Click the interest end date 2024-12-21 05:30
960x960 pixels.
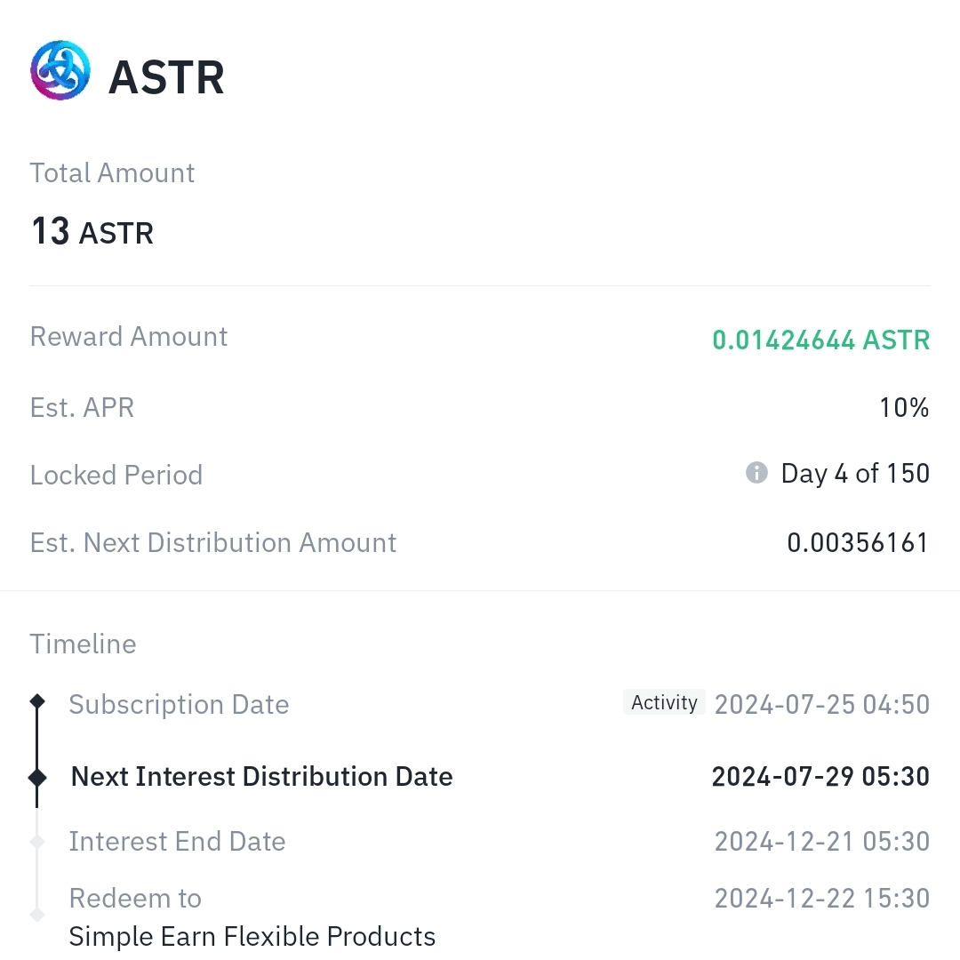tap(821, 841)
